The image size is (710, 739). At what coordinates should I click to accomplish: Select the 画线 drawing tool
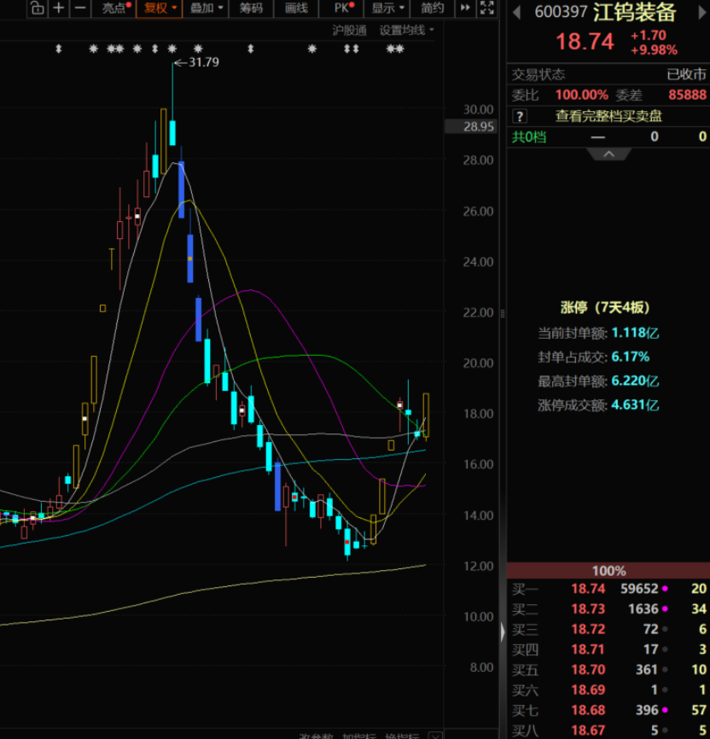point(296,8)
